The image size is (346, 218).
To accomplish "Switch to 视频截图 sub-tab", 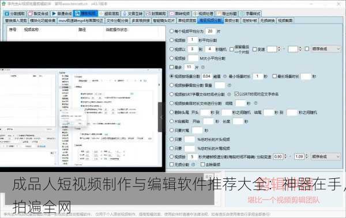I will point(285,21).
